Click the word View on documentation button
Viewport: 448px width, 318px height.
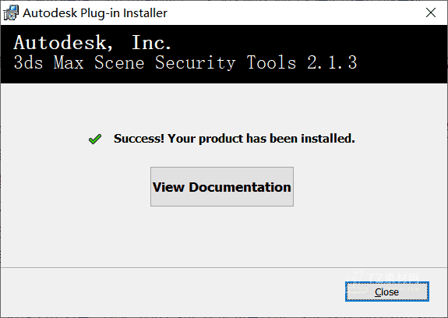168,187
